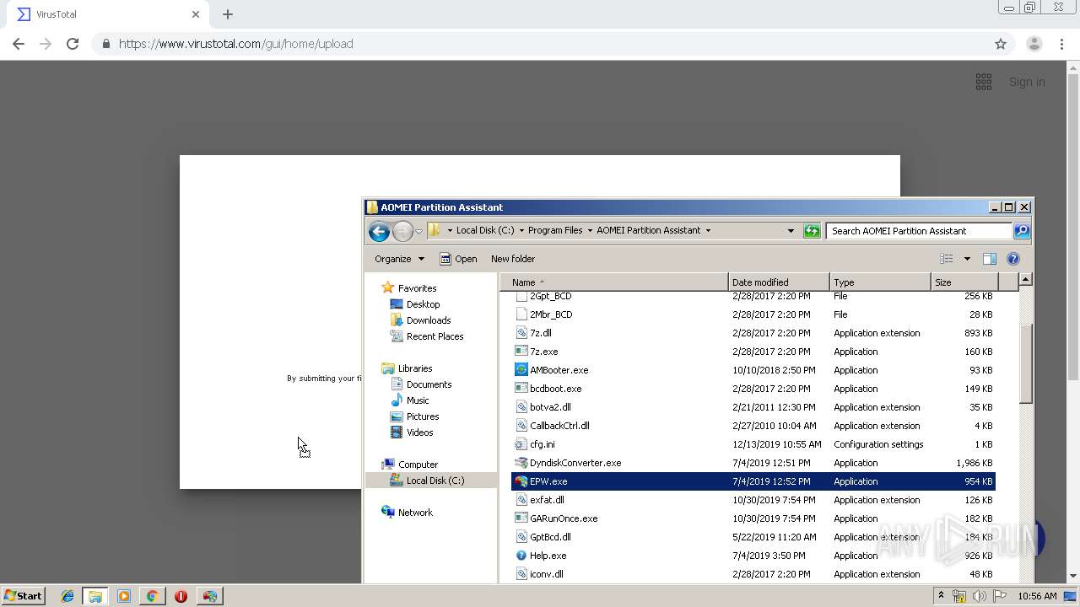
Task: Sort by Name column header
Action: (613, 282)
